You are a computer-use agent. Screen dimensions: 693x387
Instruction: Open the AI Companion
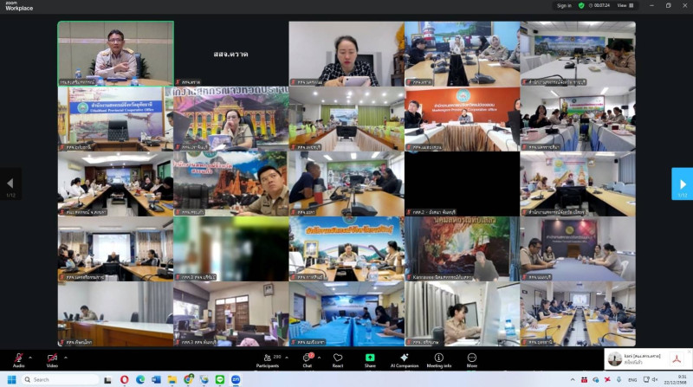click(404, 358)
